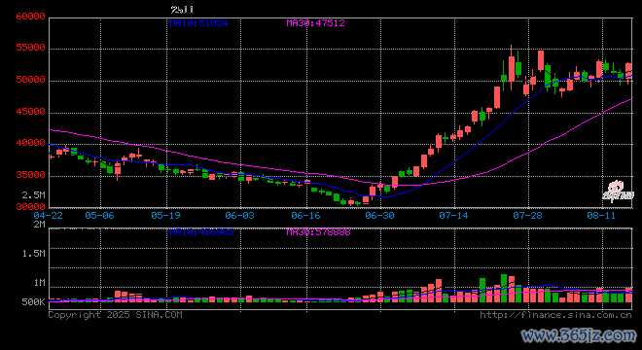Select the 04-22 date marker
The width and height of the screenshot is (642, 350).
click(x=49, y=215)
